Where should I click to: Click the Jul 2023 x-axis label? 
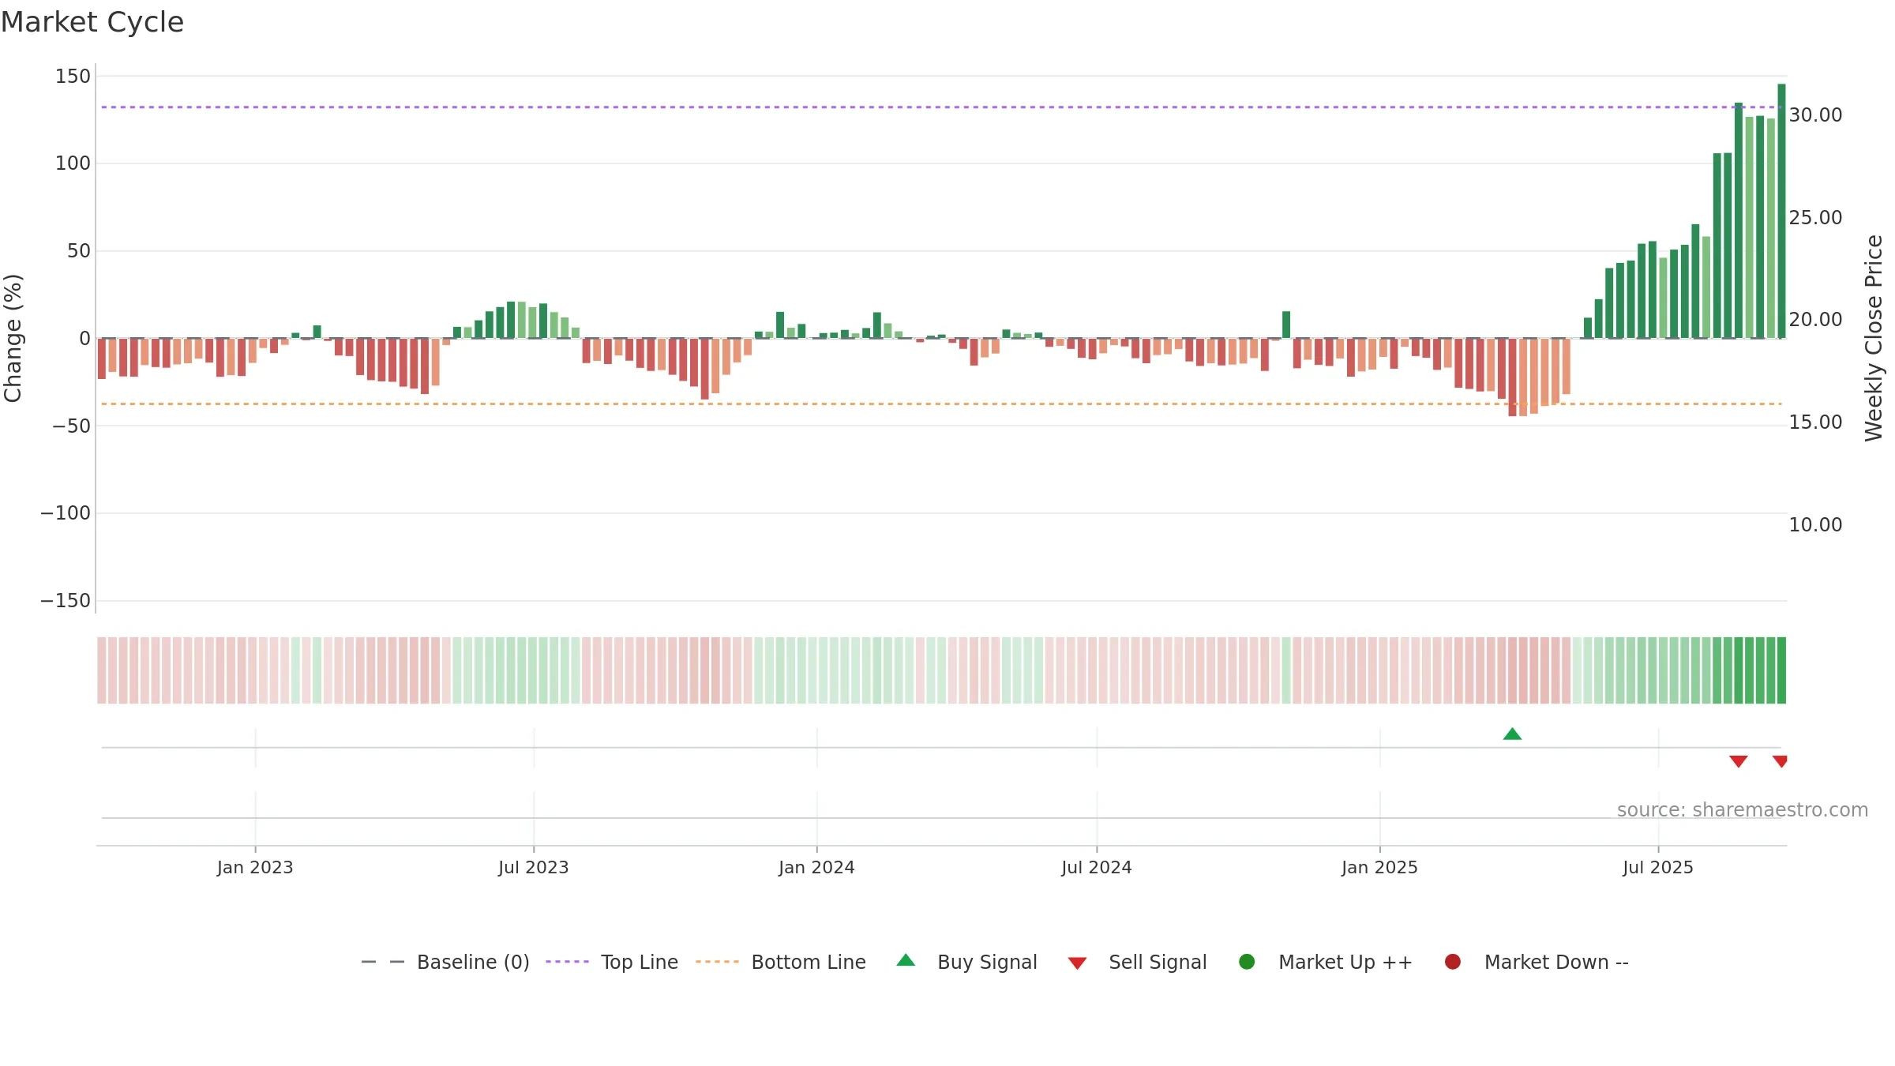point(534,868)
